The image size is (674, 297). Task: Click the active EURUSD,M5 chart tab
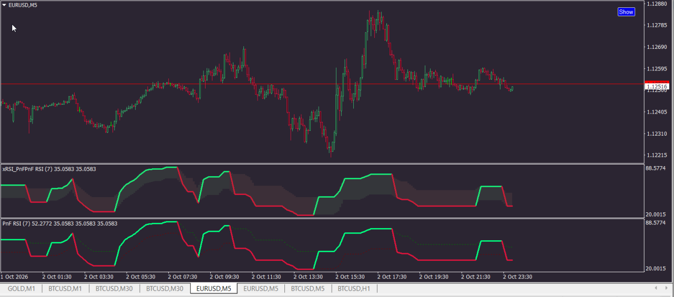coord(213,289)
